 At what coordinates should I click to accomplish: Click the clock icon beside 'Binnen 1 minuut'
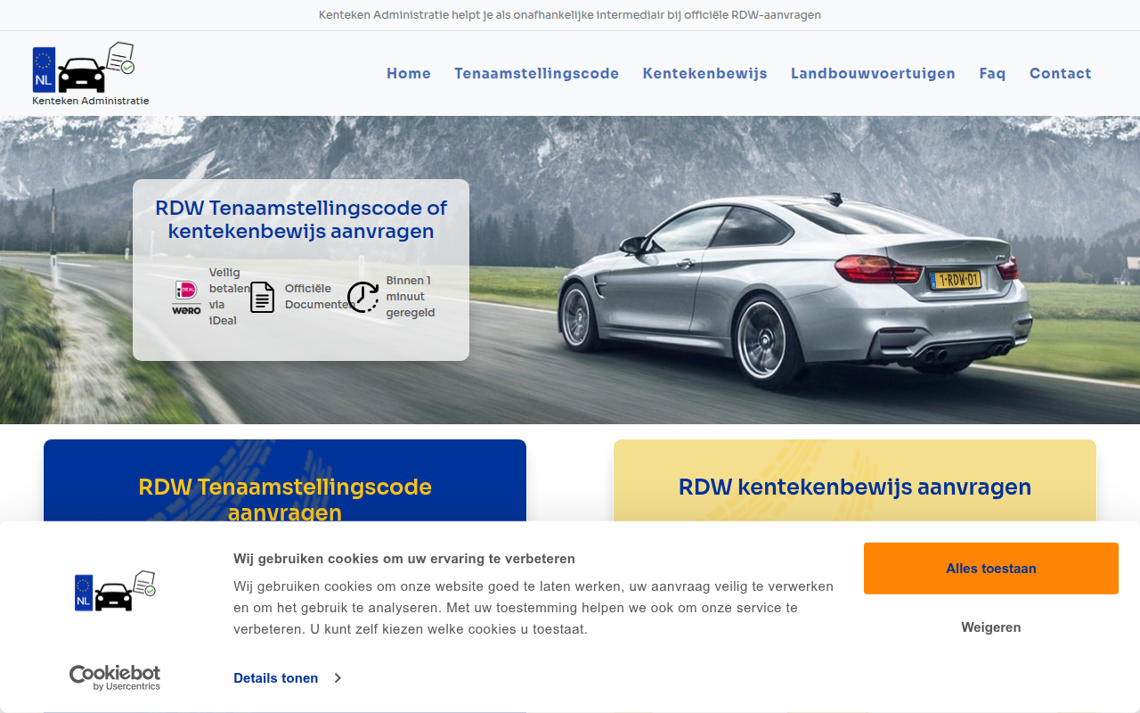pyautogui.click(x=362, y=297)
